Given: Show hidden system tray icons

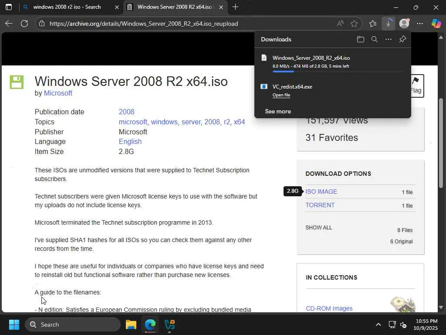Looking at the screenshot, I should coord(378,325).
